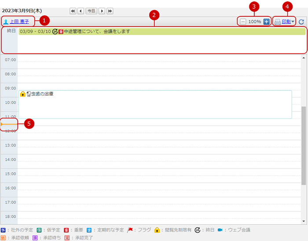Zoom in with the plus button
The image size is (308, 241).
(x=266, y=22)
